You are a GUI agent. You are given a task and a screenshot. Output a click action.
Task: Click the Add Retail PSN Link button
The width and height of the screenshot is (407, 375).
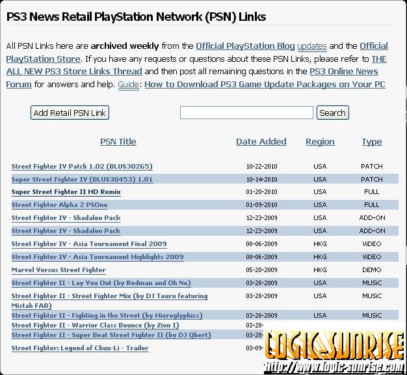pos(70,113)
